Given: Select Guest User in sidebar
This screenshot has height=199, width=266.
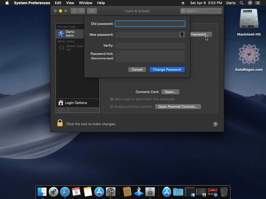Looking at the screenshot, I should pyautogui.click(x=71, y=48).
